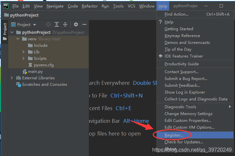Screen dimensions: 235x156
Task: Select Getting Started menu item
Action: pyautogui.click(x=195, y=29)
